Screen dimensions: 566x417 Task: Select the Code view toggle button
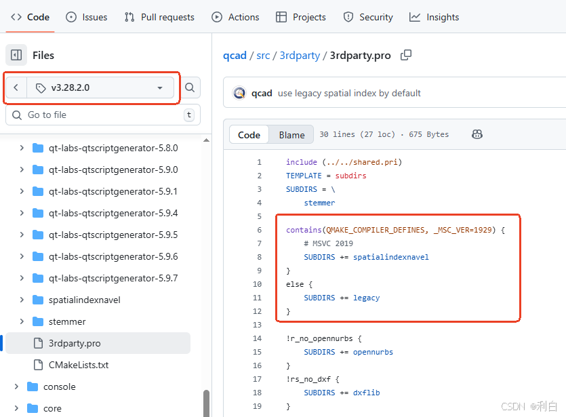249,135
